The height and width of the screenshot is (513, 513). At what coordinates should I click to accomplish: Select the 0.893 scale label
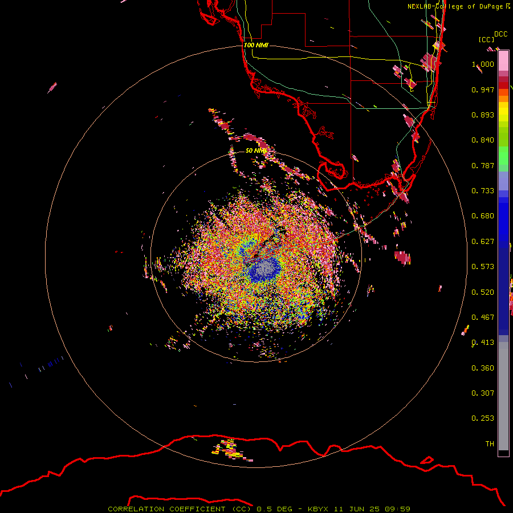coord(483,115)
